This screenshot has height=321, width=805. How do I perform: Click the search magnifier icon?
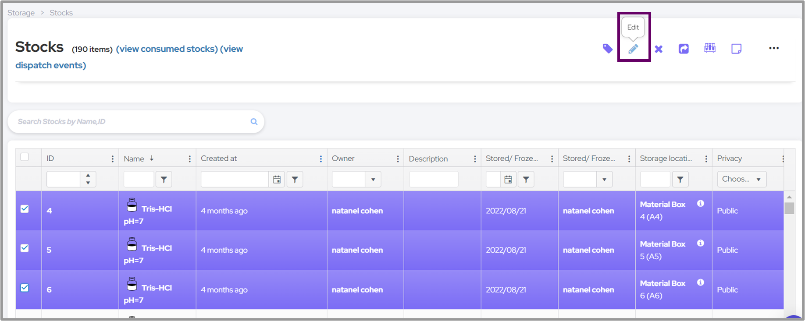(x=254, y=122)
